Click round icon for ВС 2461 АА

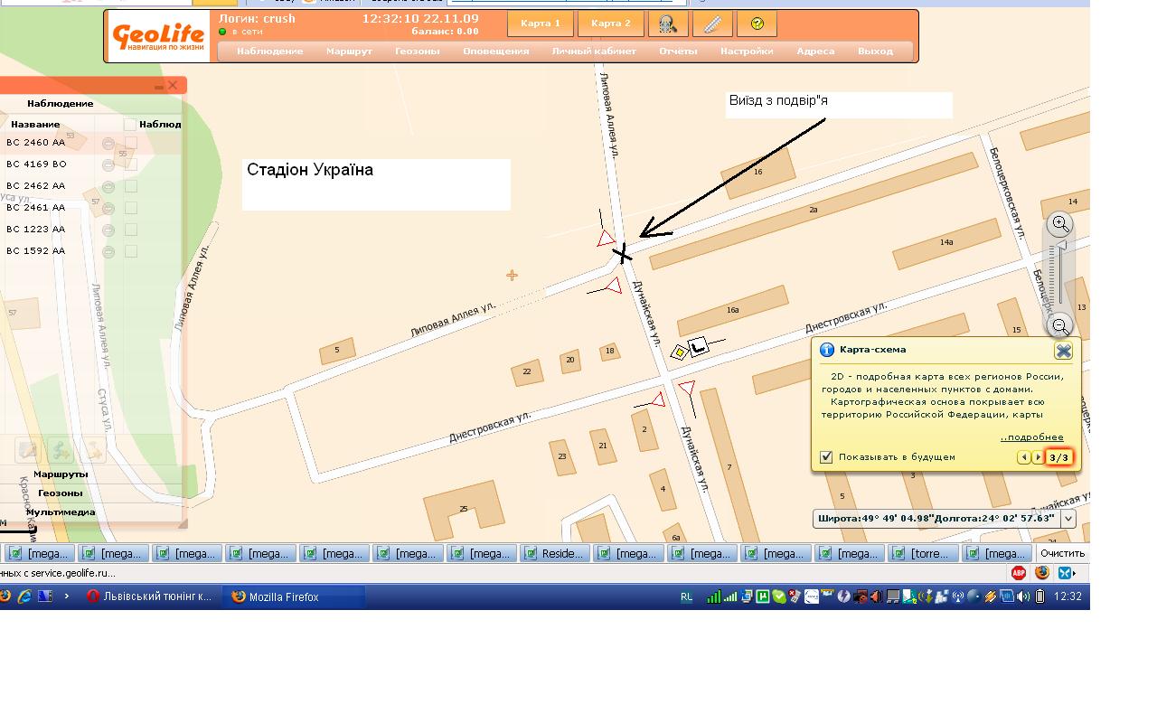[108, 208]
